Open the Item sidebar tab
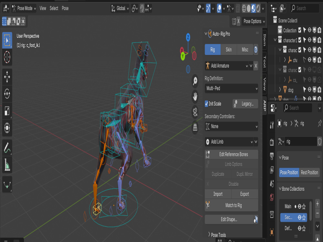This screenshot has height=242, width=323. [x=265, y=39]
